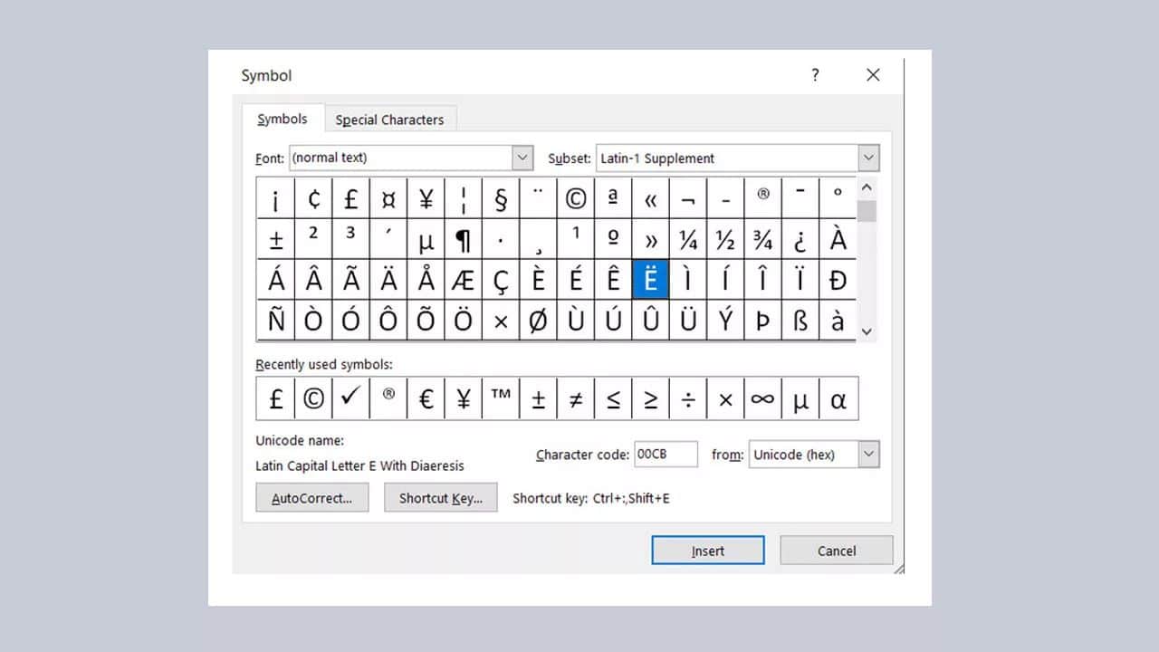Select the ¿ inverted question mark
Screen dimensions: 1159x652
pyautogui.click(x=800, y=239)
